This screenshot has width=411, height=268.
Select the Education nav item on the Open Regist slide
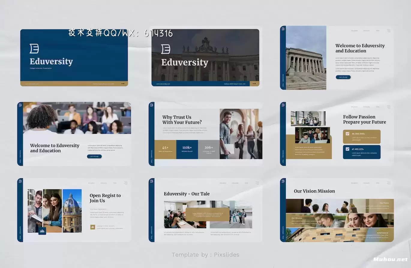pyautogui.click(x=91, y=183)
